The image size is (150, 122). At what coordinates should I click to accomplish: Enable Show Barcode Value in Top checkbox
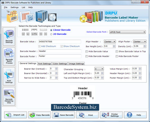pyautogui.click(x=117, y=51)
